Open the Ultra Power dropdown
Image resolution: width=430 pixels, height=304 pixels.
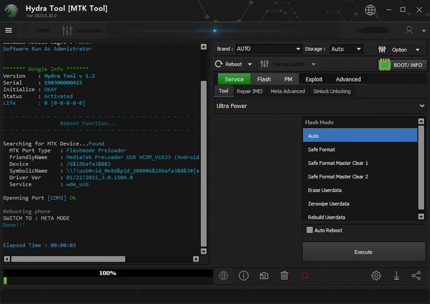(x=320, y=106)
